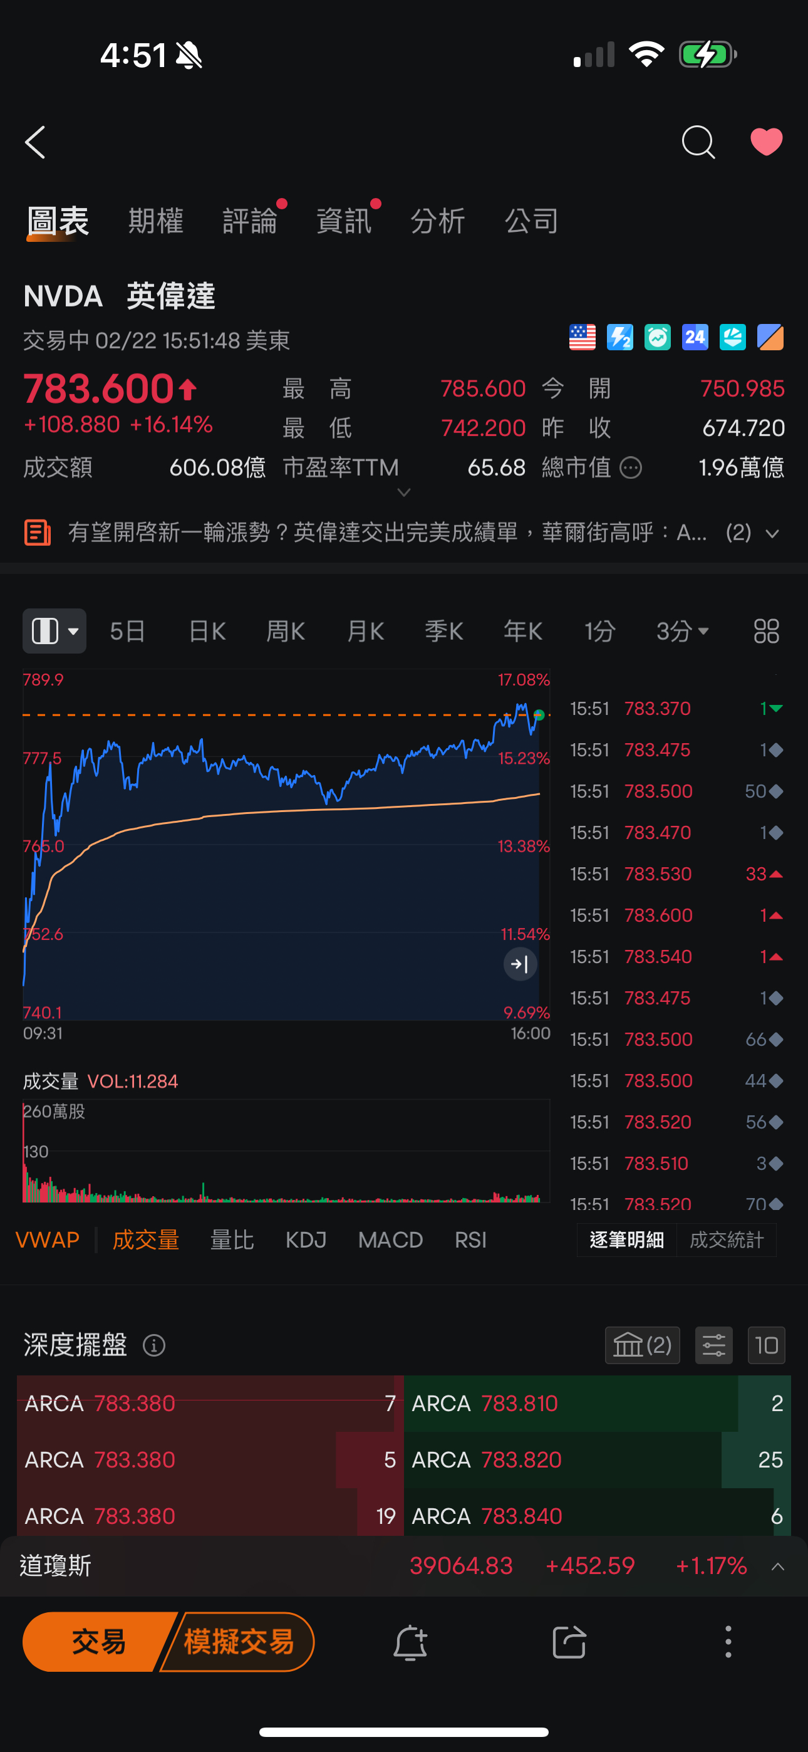Viewport: 808px width, 1752px height.
Task: Tap the blue-orange diagonal badge icon
Action: pyautogui.click(x=770, y=337)
